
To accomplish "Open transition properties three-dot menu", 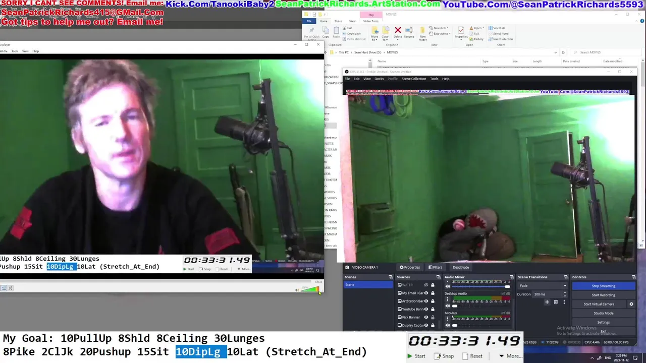I will point(564,302).
